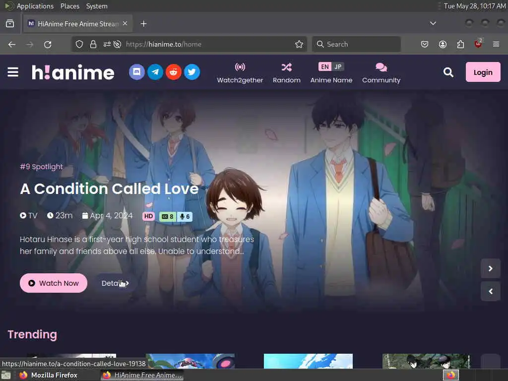Click the #9 Spotlight label

(x=41, y=167)
